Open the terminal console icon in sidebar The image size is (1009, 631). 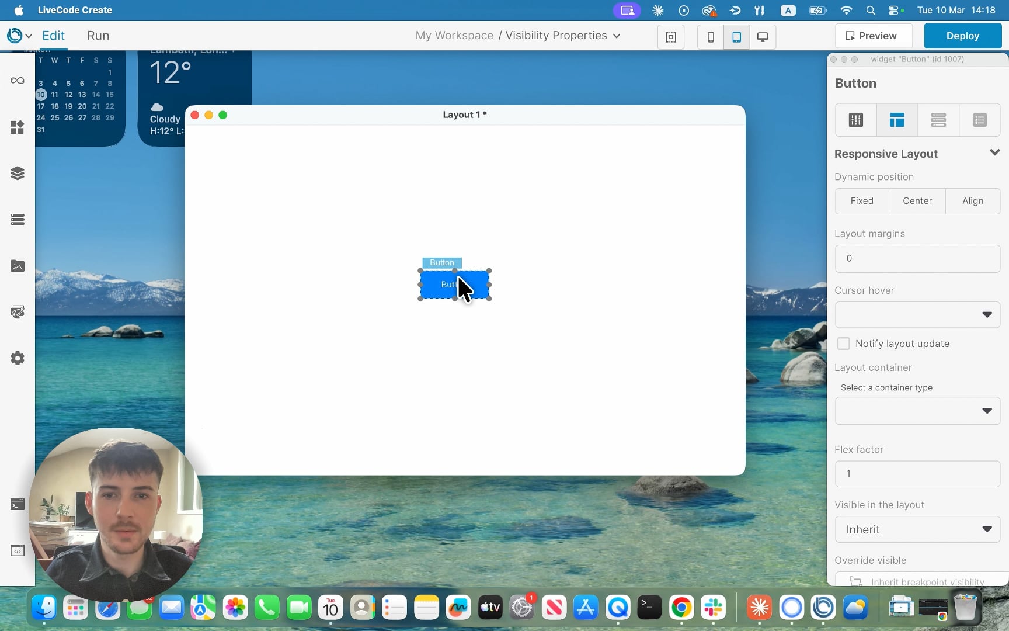[x=18, y=504]
